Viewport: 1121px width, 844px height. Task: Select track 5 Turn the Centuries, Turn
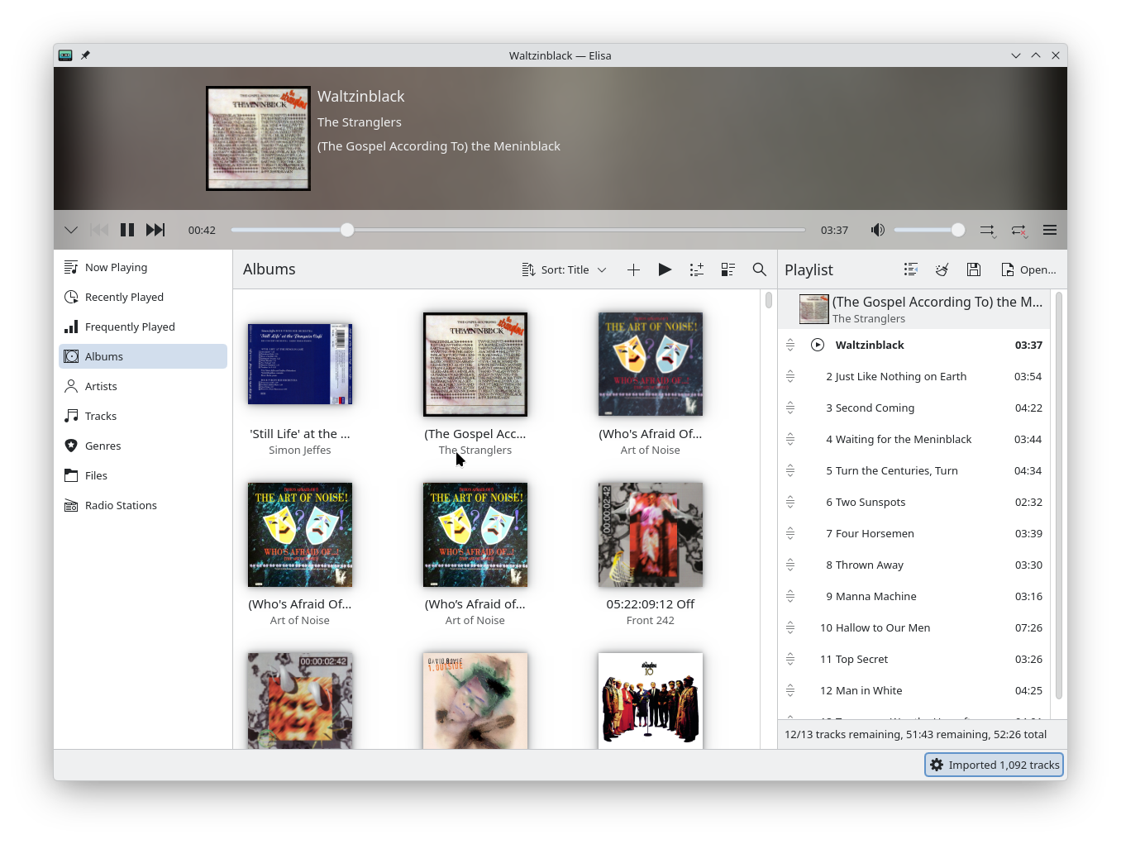914,470
